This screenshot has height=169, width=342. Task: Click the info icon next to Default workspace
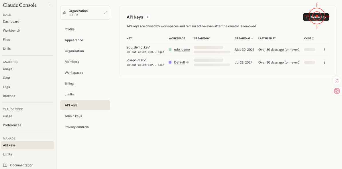click(188, 63)
